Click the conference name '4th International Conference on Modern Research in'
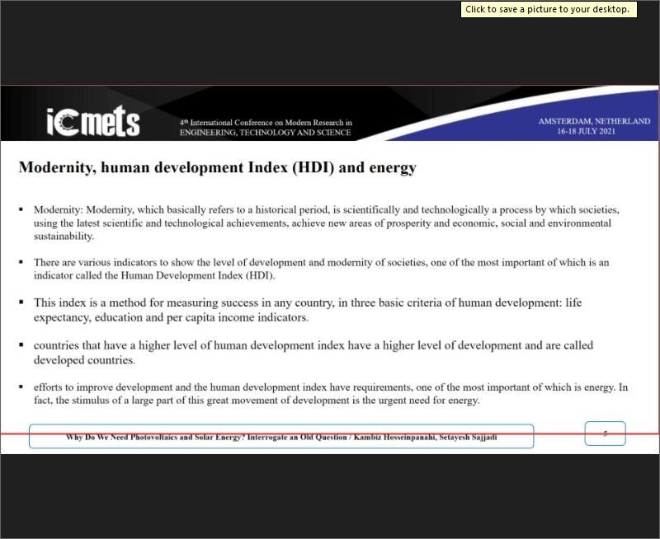Image resolution: width=660 pixels, height=539 pixels. tap(266, 122)
